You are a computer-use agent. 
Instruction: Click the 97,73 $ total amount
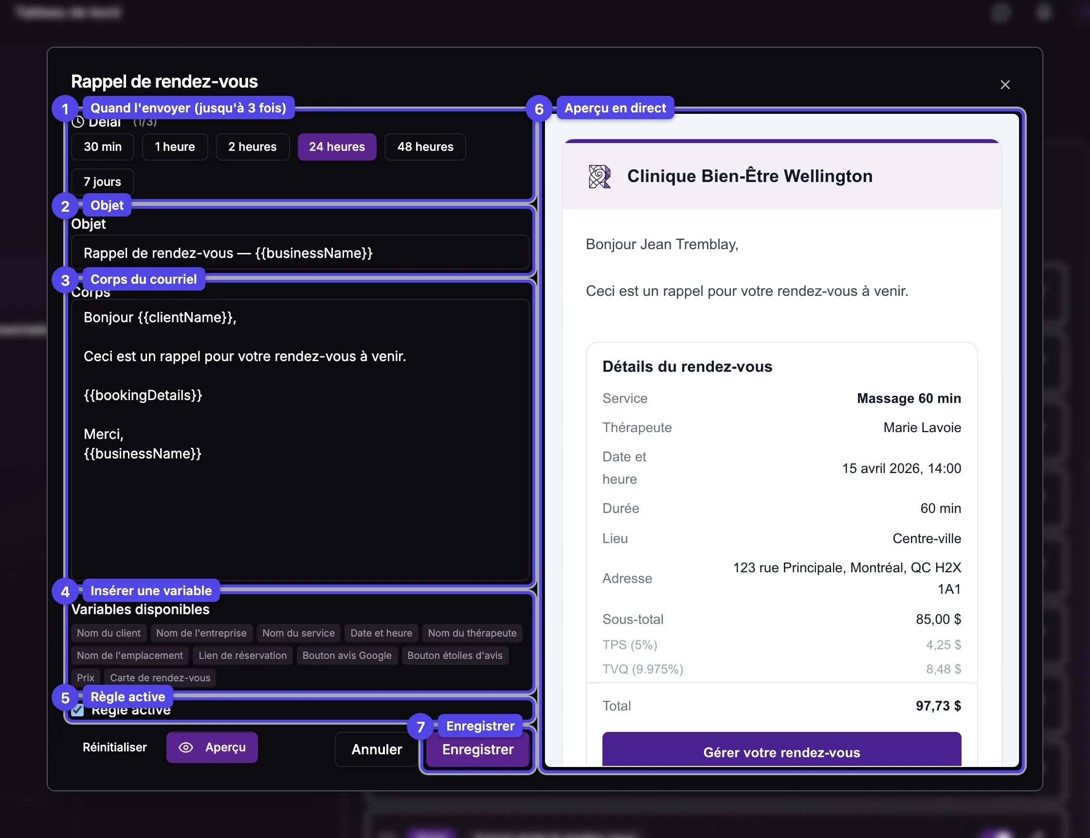[938, 706]
